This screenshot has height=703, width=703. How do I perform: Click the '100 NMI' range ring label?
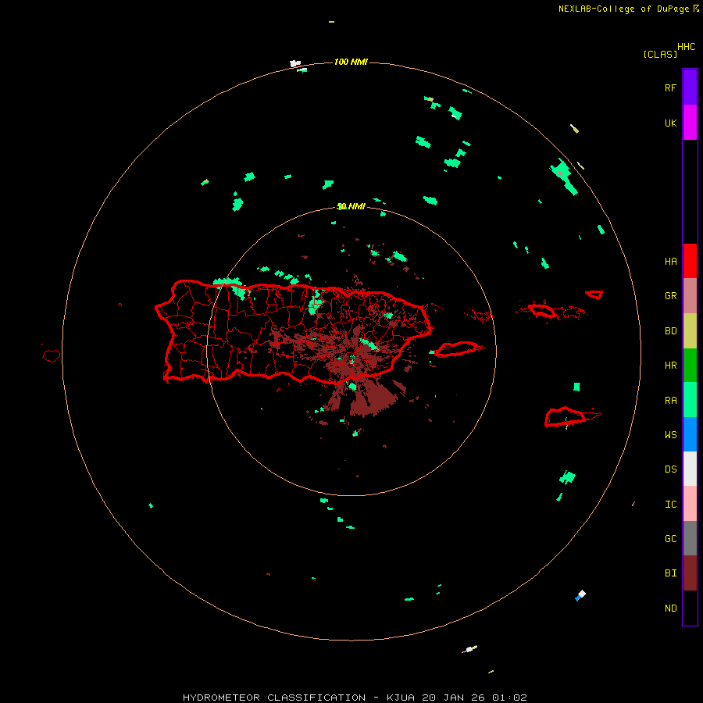(351, 62)
